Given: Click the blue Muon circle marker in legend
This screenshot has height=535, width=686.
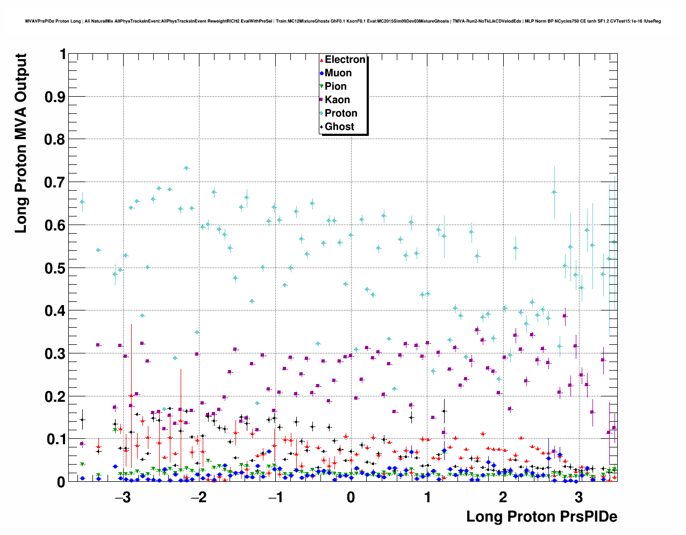Looking at the screenshot, I should (321, 74).
